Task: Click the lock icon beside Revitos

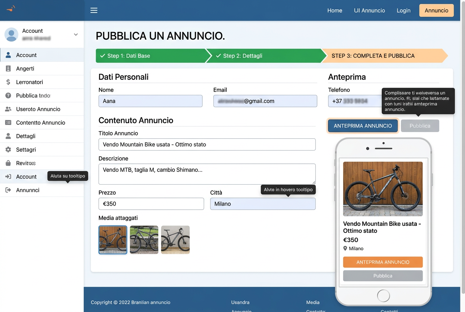Action: click(x=8, y=163)
